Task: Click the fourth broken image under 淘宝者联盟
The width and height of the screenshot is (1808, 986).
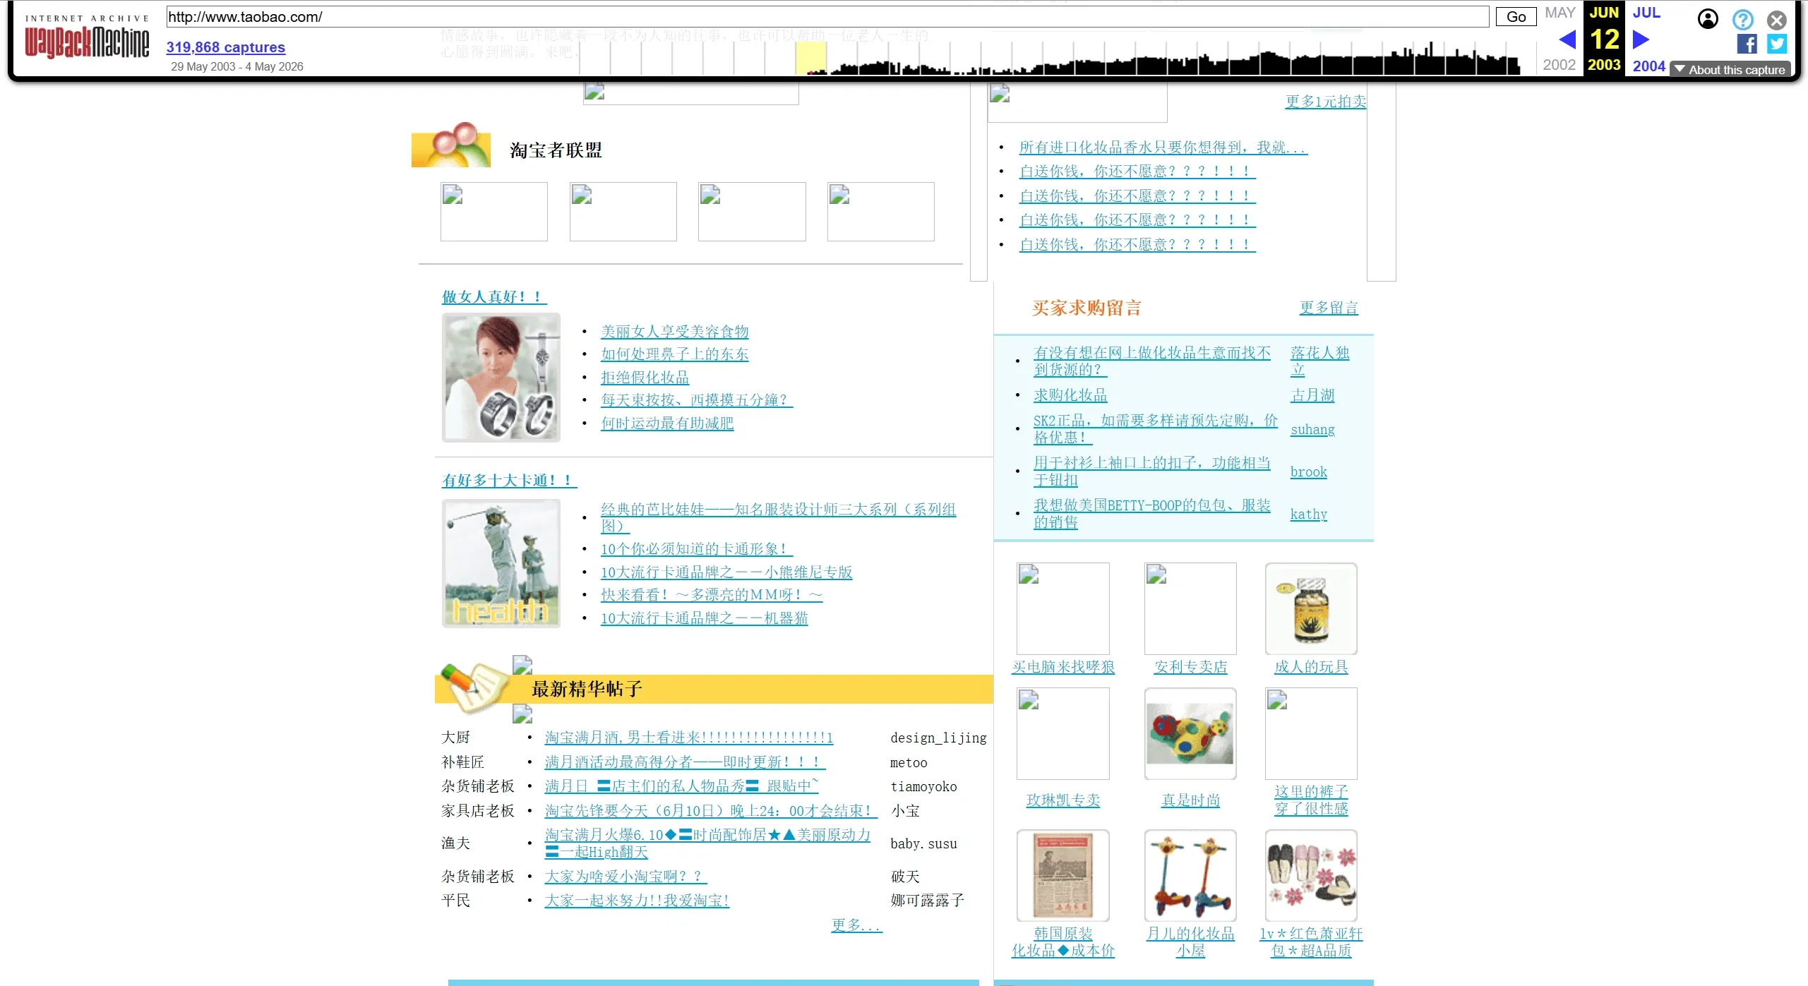Action: point(880,212)
